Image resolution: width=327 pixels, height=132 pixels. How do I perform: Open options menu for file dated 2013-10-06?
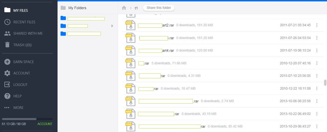(x=317, y=101)
